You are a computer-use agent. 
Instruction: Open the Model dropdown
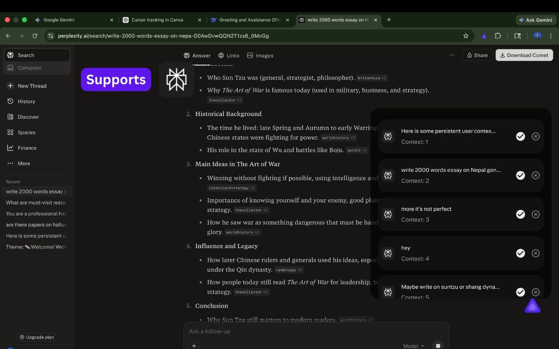[414, 346]
